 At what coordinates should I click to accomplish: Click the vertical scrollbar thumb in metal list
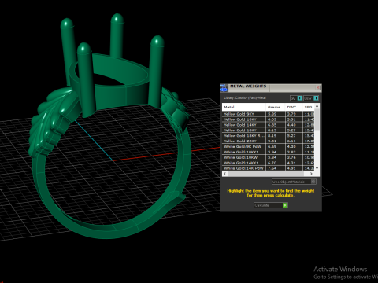coord(317,119)
